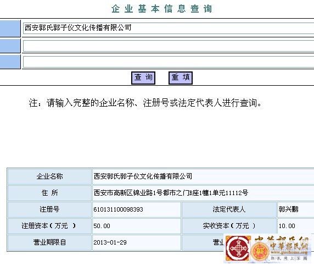Click the 企业名称 label cell

tap(49, 176)
